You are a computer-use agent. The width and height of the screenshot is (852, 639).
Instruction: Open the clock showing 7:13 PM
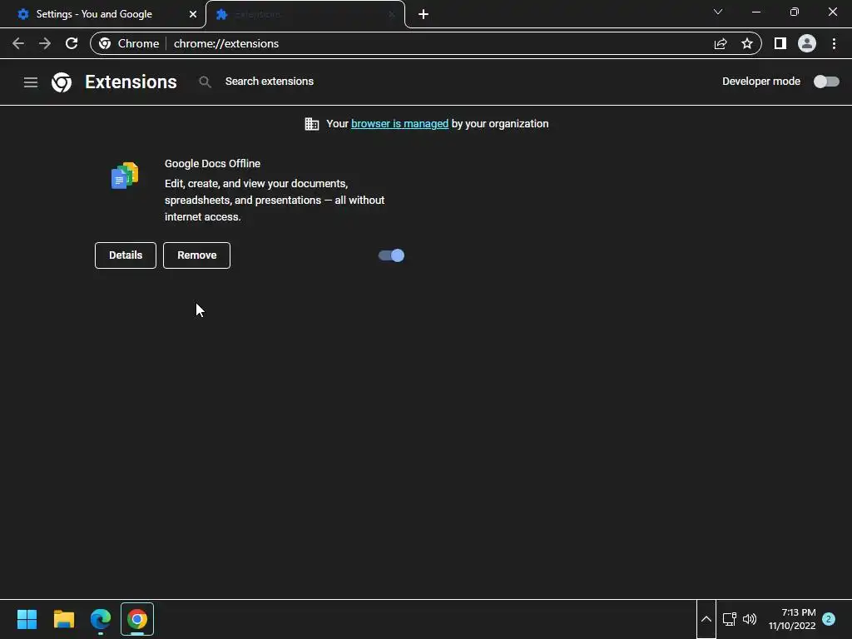point(792,619)
